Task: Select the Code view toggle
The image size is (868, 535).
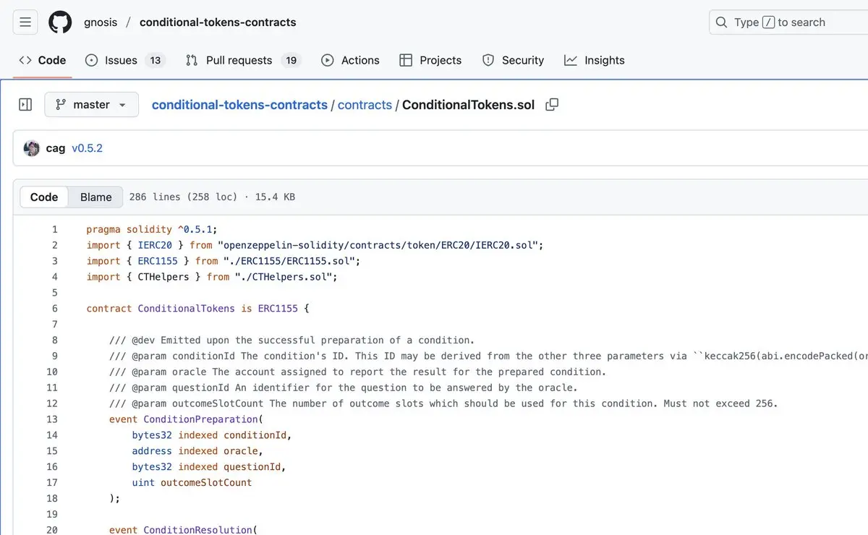Action: point(44,197)
